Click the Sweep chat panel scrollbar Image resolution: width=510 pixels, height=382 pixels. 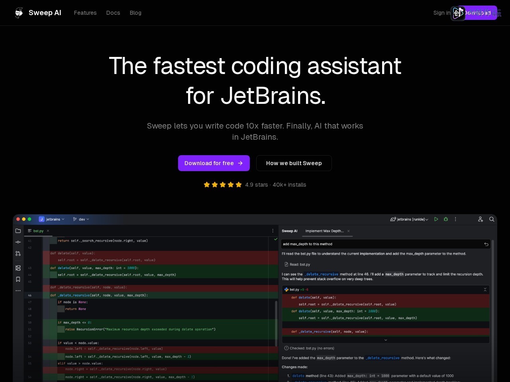(493, 310)
